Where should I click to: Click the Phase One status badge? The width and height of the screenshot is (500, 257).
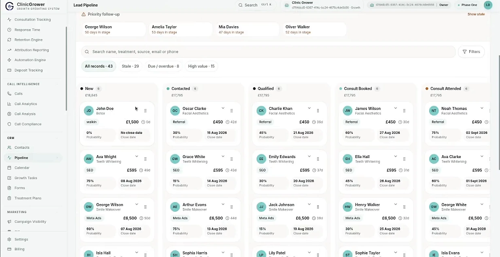[468, 5]
